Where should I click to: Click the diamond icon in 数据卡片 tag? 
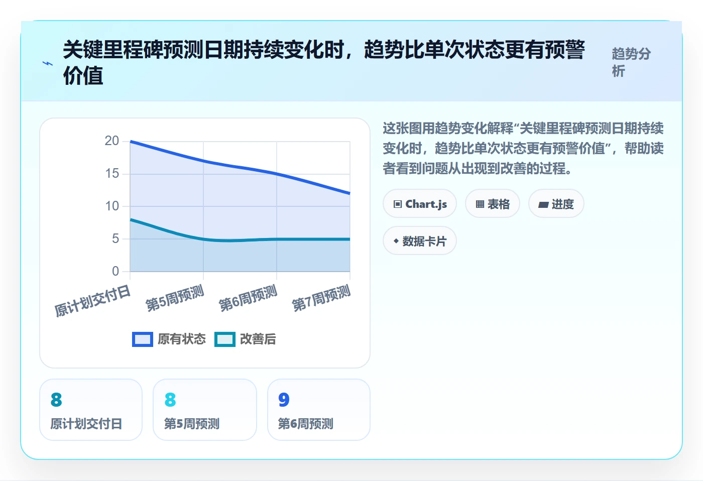(396, 241)
